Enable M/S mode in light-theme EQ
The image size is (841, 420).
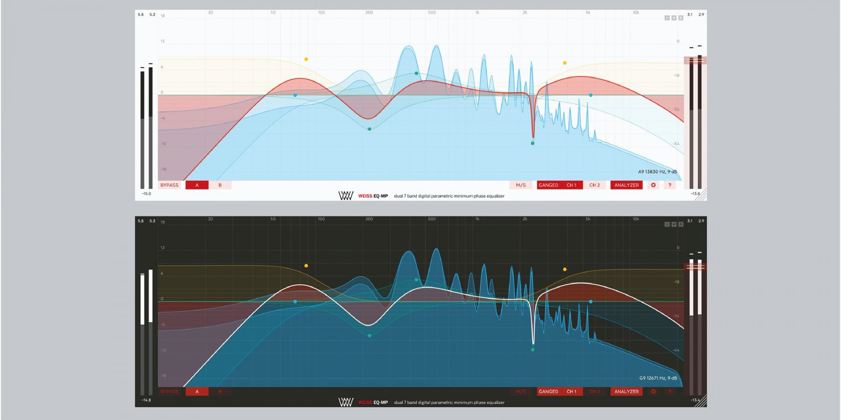[x=520, y=185]
